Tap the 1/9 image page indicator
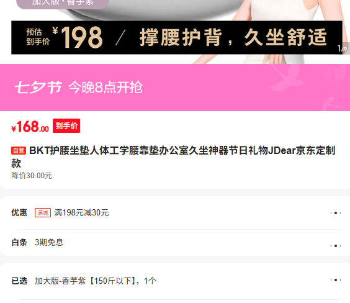The image size is (350, 303). (x=342, y=48)
